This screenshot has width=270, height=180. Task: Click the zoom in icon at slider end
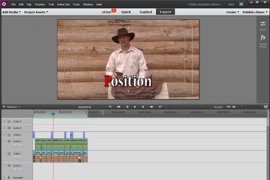[266, 107]
